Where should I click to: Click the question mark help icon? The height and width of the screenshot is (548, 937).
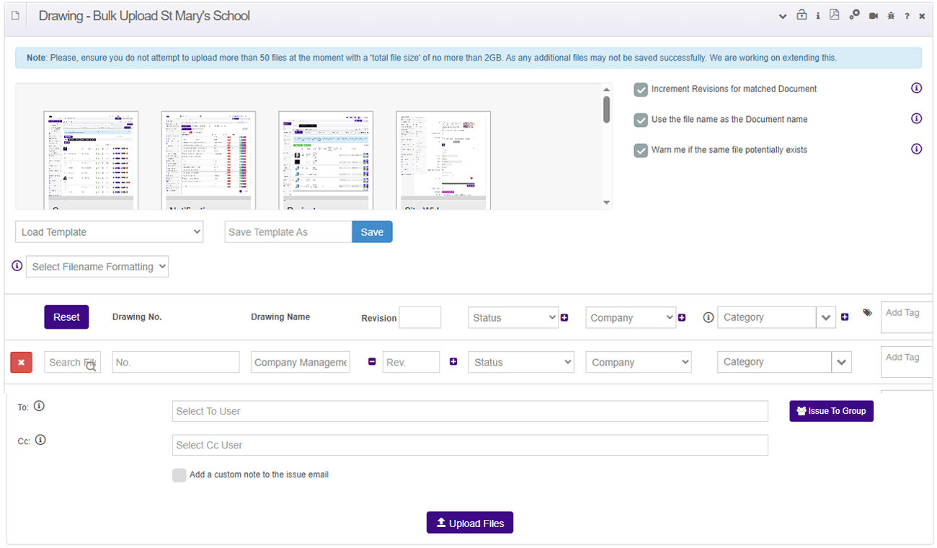coord(907,16)
